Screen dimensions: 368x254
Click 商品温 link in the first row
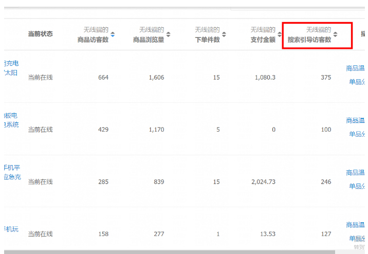point(356,68)
